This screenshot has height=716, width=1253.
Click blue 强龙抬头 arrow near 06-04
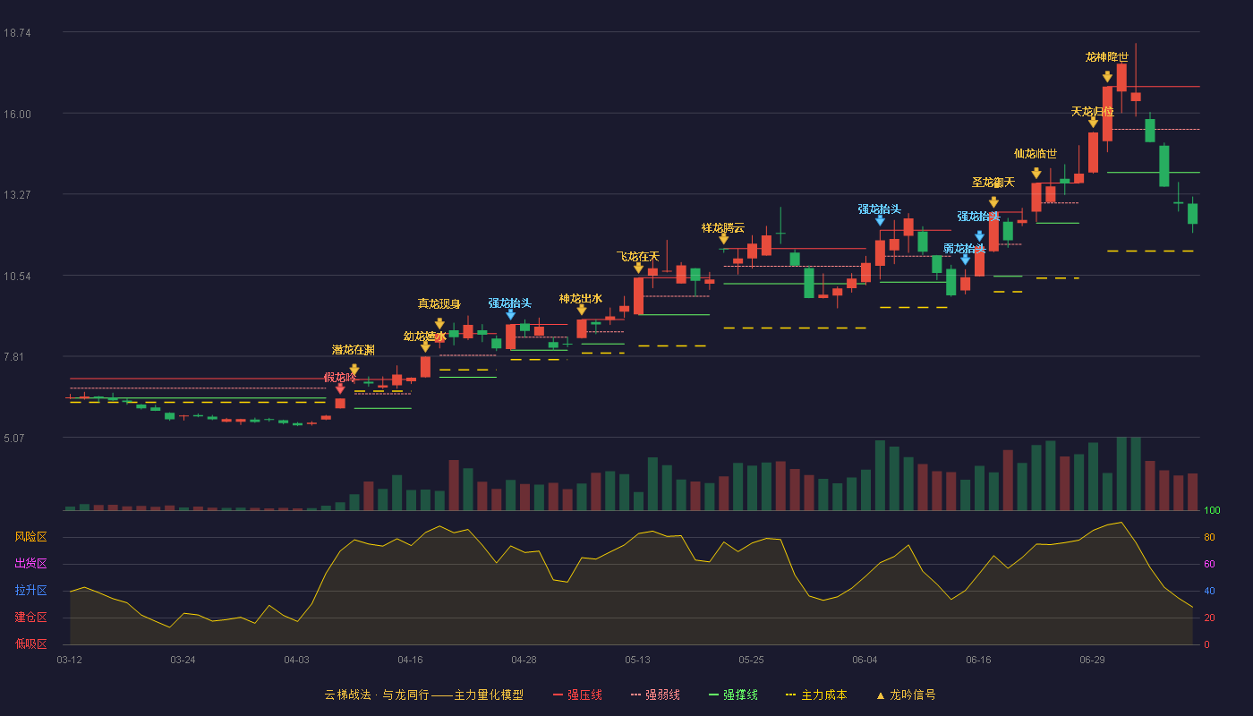click(880, 220)
